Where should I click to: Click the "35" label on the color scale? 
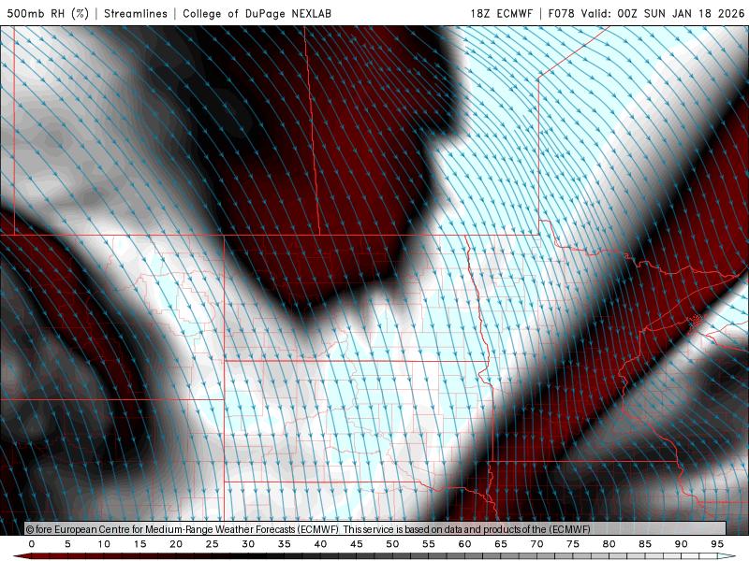(x=285, y=544)
